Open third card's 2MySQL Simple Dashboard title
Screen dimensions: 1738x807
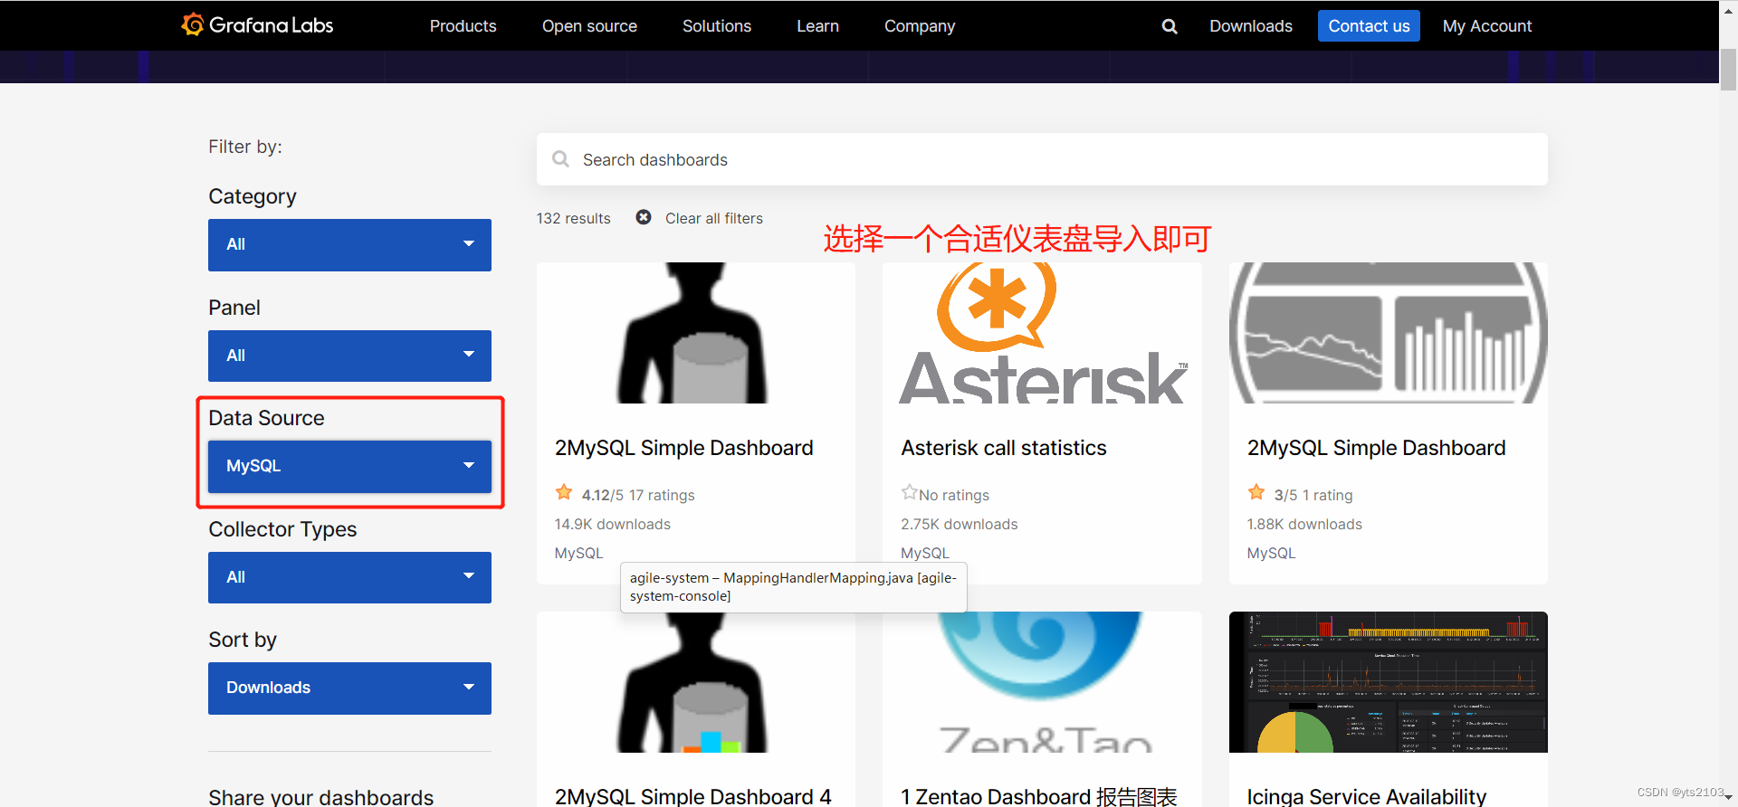point(1376,448)
